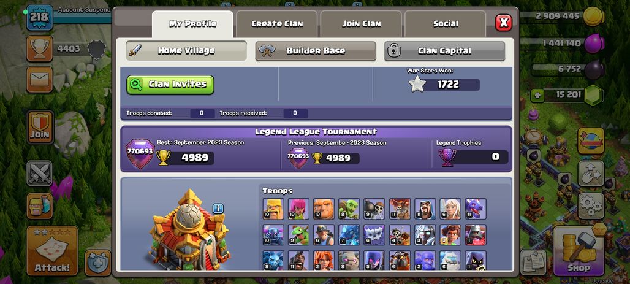Click the Clan Invites button

pyautogui.click(x=170, y=85)
